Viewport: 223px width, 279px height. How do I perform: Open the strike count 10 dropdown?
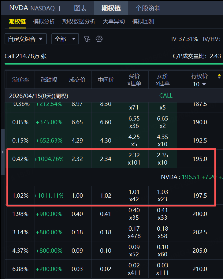pyautogui.click(x=199, y=84)
